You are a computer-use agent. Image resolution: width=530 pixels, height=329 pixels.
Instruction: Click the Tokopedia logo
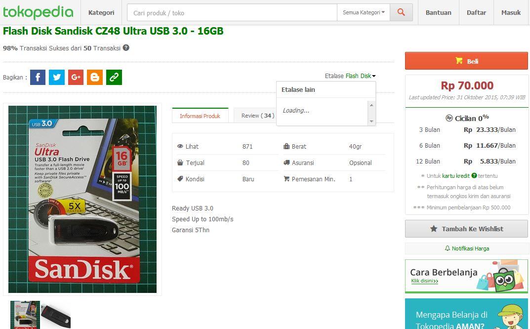pyautogui.click(x=38, y=12)
